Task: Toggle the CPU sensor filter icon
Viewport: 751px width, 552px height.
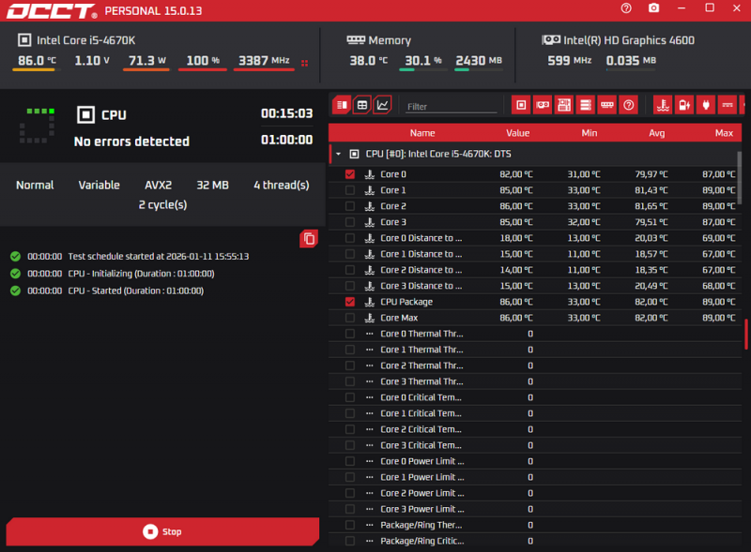Action: coord(520,105)
